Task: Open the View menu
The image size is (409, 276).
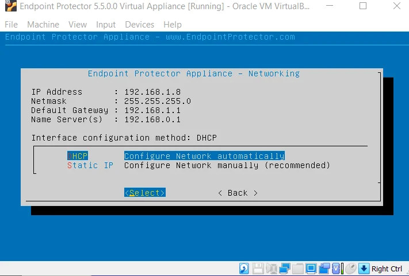Action: (78, 25)
